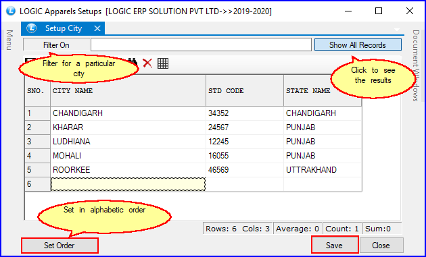Click the CITY NAME column header
Viewport: 426px width, 257px height.
tap(128, 90)
